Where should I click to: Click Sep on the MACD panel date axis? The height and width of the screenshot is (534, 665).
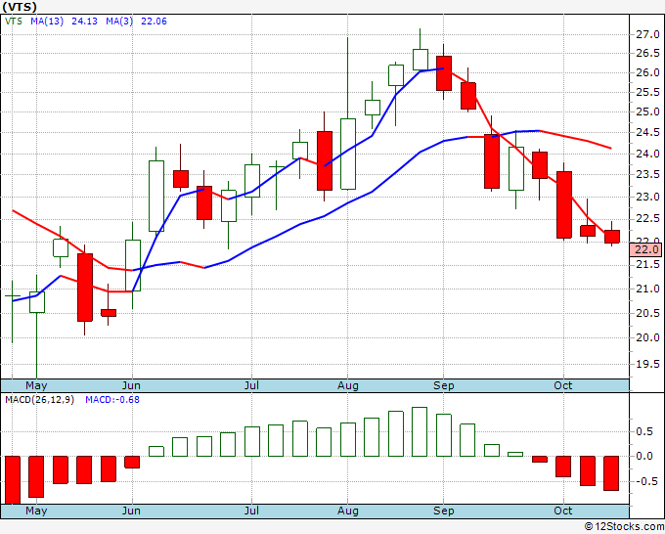click(444, 511)
